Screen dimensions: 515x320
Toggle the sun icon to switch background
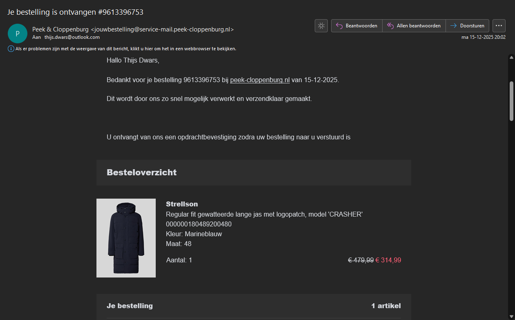point(321,26)
